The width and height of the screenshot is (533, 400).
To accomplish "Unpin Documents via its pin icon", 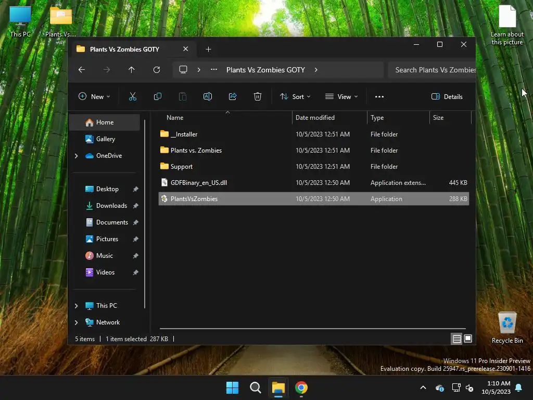I will (136, 222).
